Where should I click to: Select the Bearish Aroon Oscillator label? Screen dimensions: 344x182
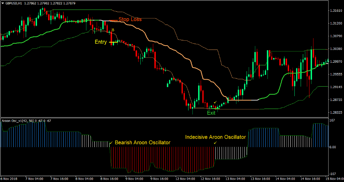coord(143,142)
